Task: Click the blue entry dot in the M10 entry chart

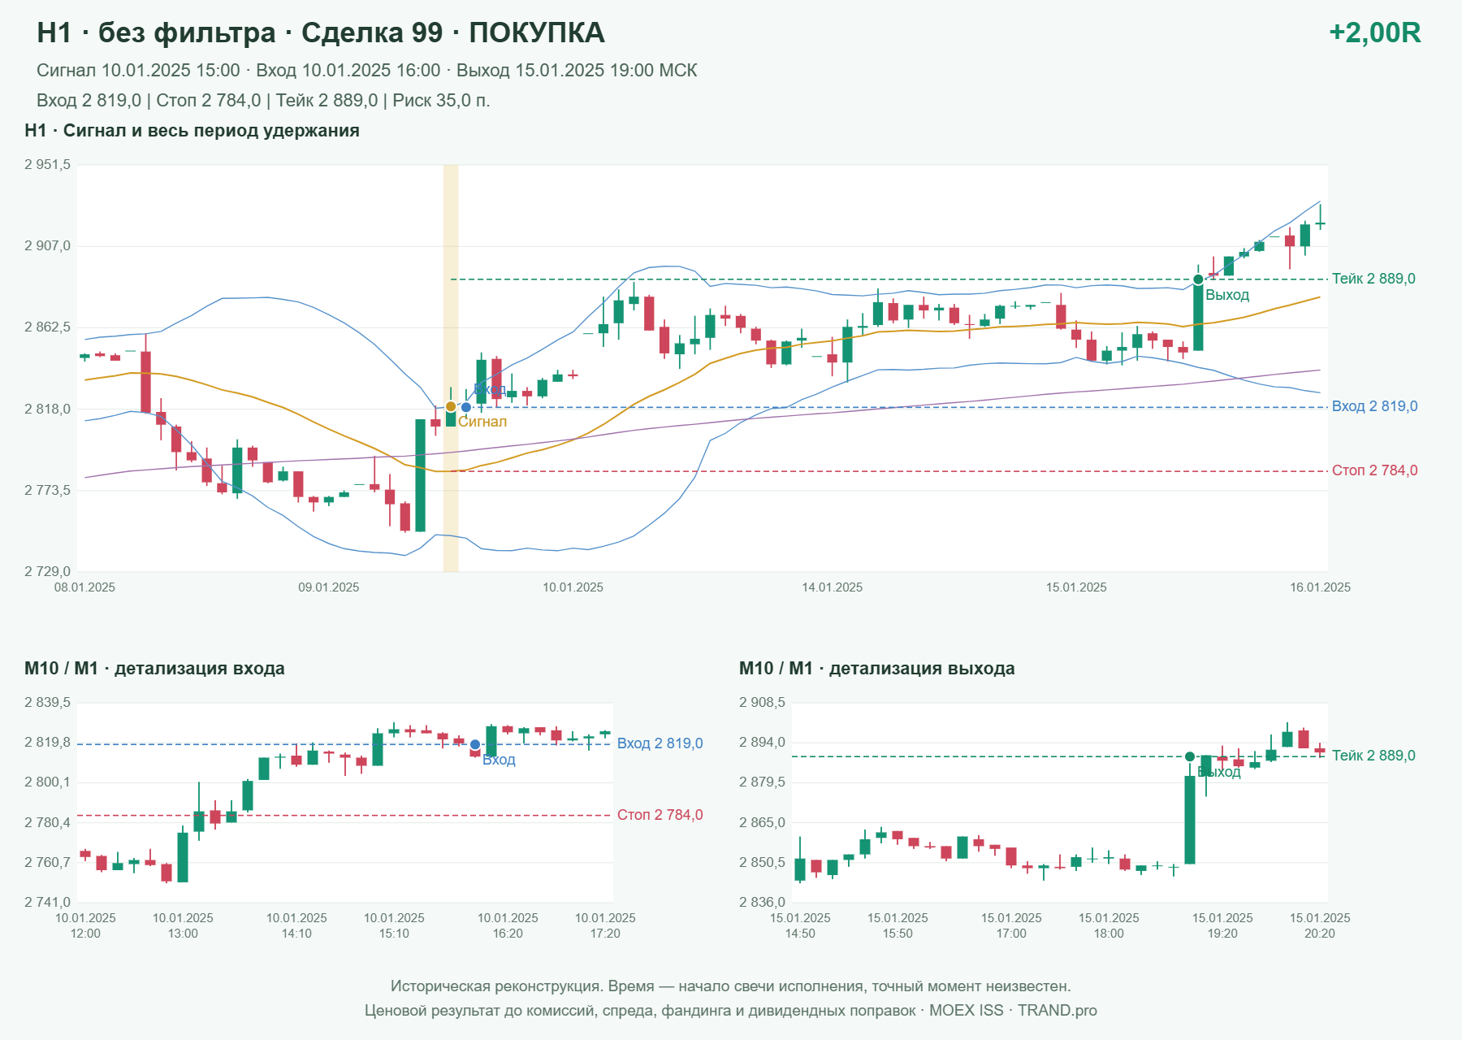Action: tap(475, 744)
